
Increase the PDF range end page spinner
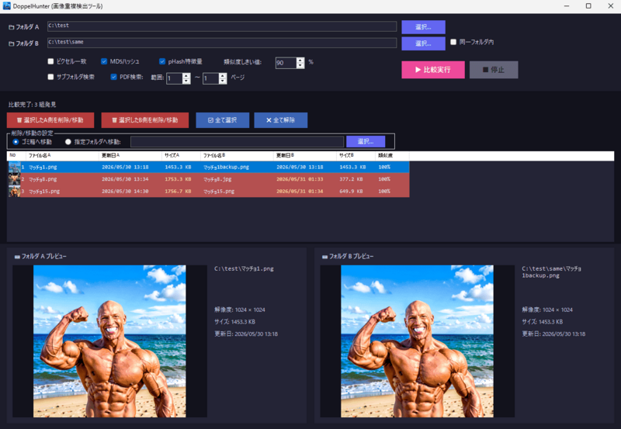tap(223, 75)
